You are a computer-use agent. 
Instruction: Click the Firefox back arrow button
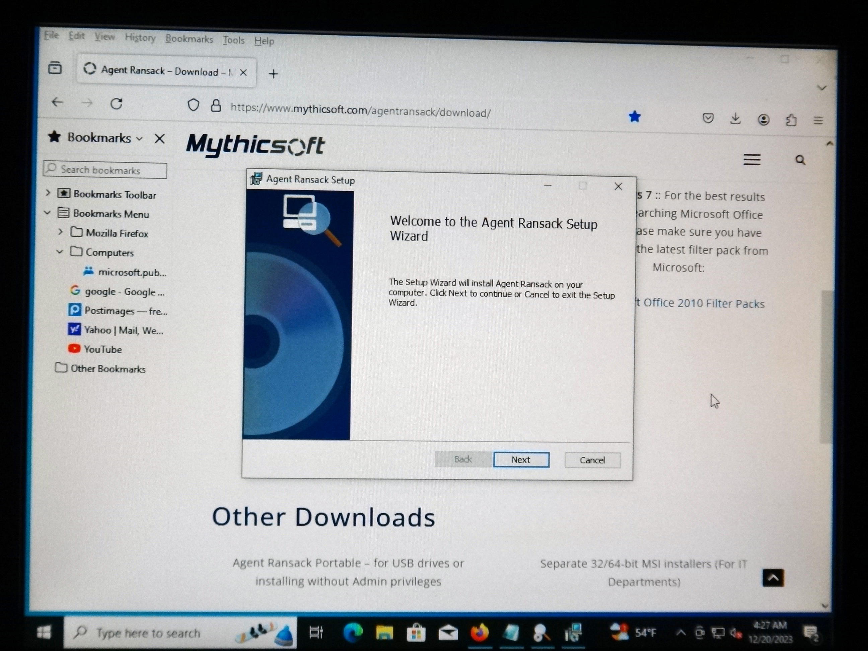click(58, 102)
